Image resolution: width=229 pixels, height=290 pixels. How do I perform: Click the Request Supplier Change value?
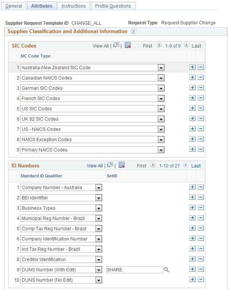pyautogui.click(x=188, y=23)
